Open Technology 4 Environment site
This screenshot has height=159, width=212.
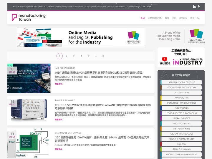[181, 154]
